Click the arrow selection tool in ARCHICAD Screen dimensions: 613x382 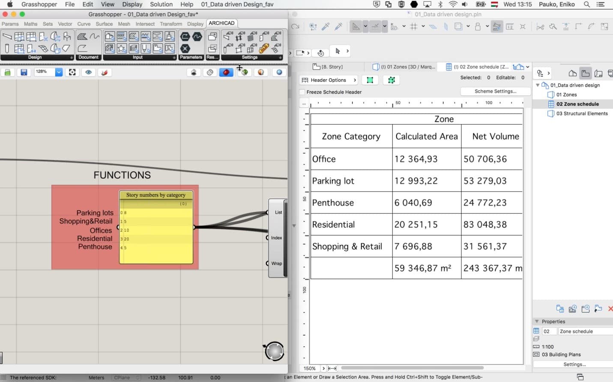point(338,51)
